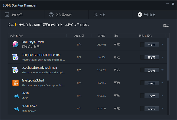Click the KMS8Server paper plane icon

click(16, 109)
